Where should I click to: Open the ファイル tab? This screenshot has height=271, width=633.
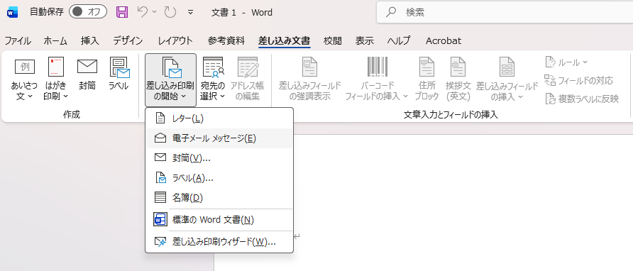[18, 40]
